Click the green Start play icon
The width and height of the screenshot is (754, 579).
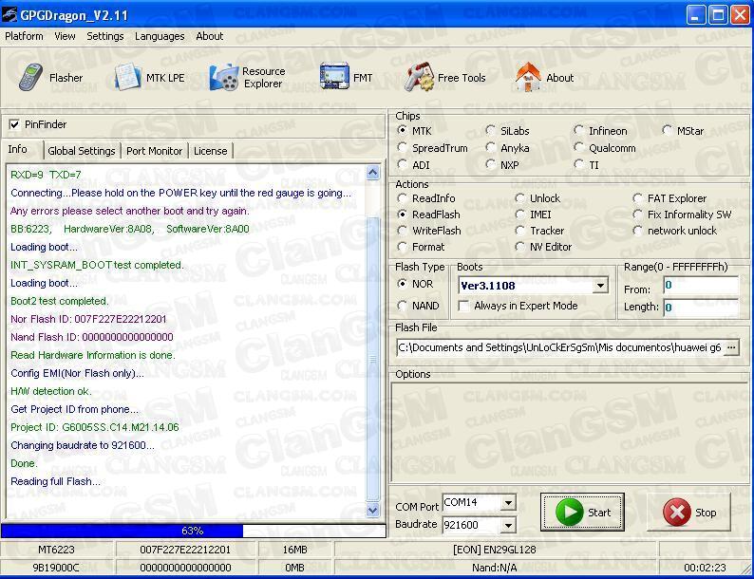[570, 512]
